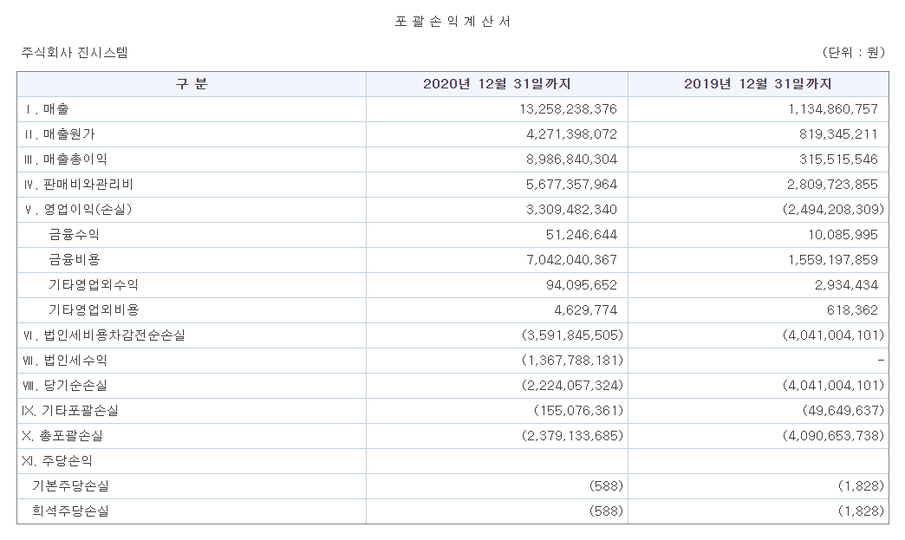The height and width of the screenshot is (540, 905).
Task: Click the 기타영업외비용 row label
Action: [94, 309]
